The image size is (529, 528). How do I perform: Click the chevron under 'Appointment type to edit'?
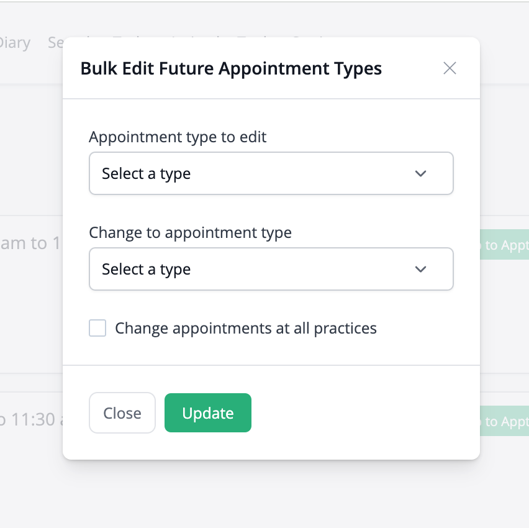point(421,174)
